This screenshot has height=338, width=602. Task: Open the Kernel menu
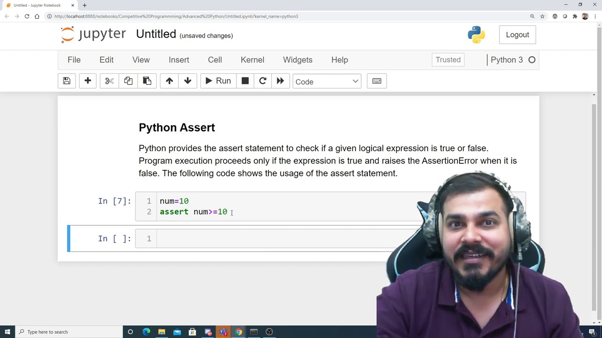click(253, 60)
